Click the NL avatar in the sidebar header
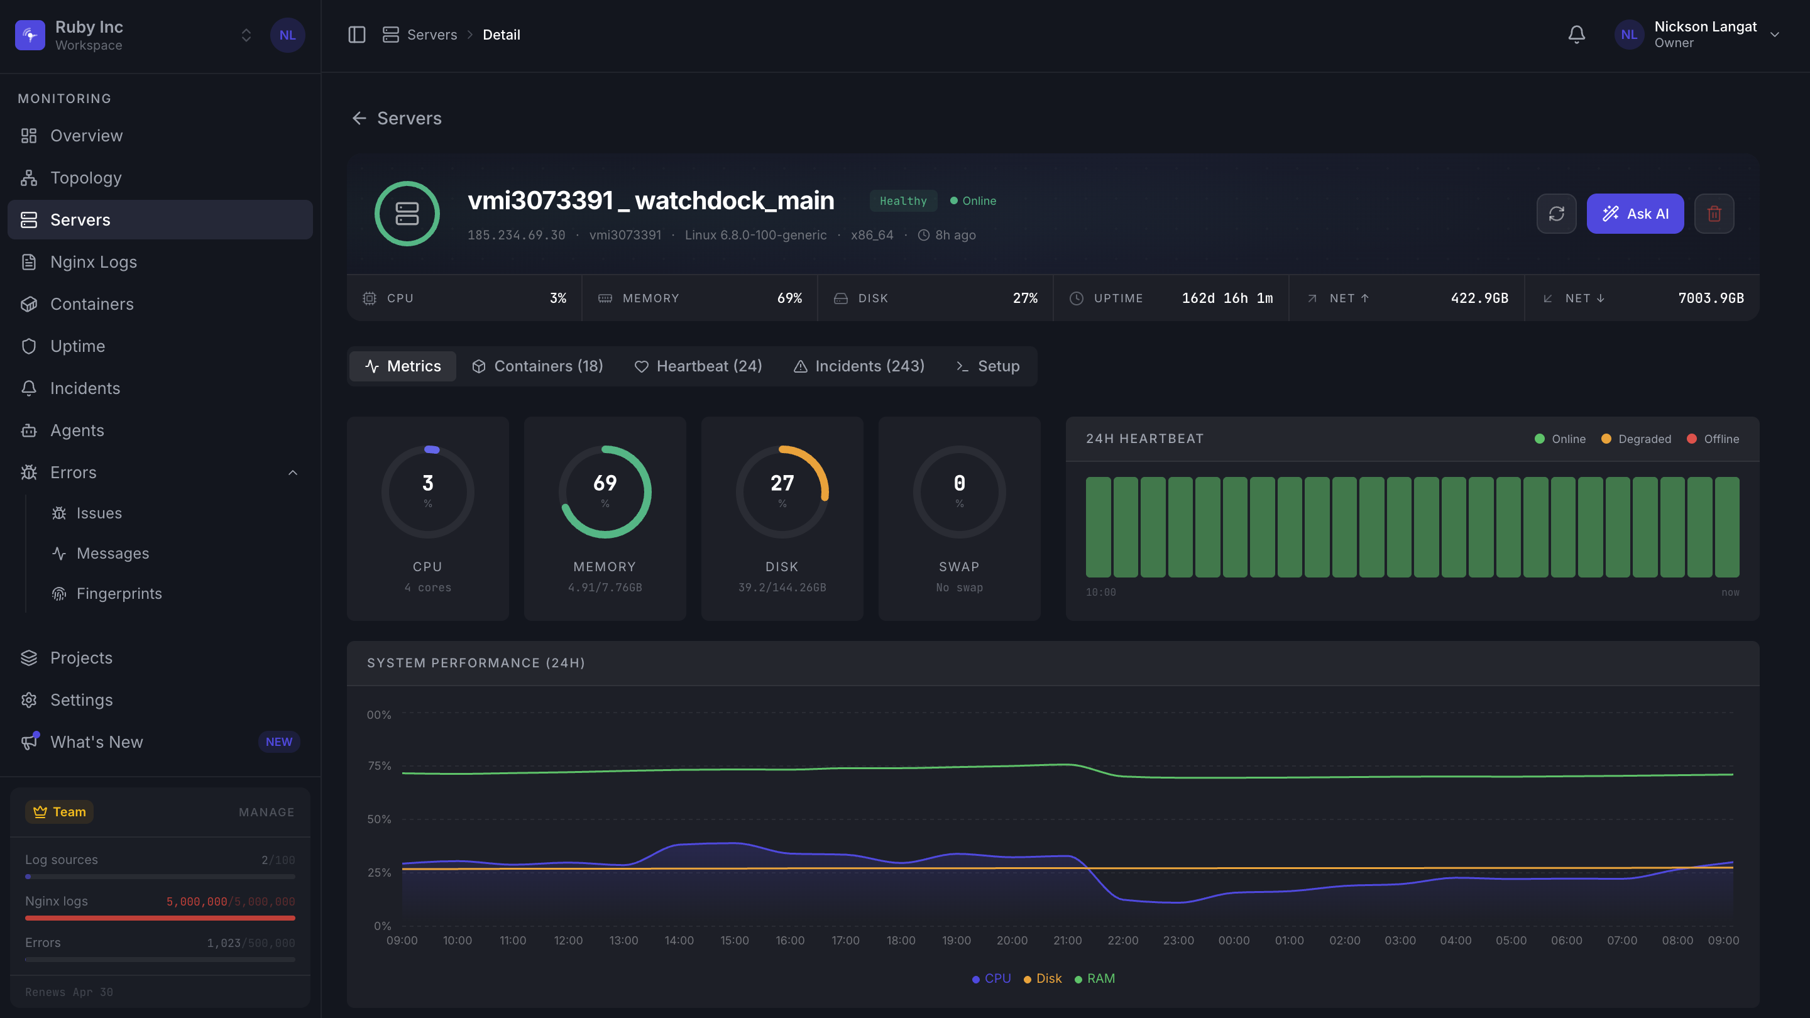The image size is (1810, 1018). click(287, 35)
